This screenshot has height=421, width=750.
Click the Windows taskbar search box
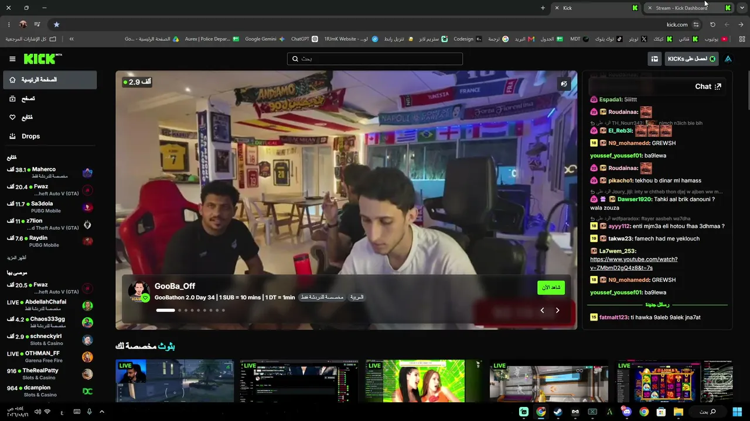[x=708, y=412]
